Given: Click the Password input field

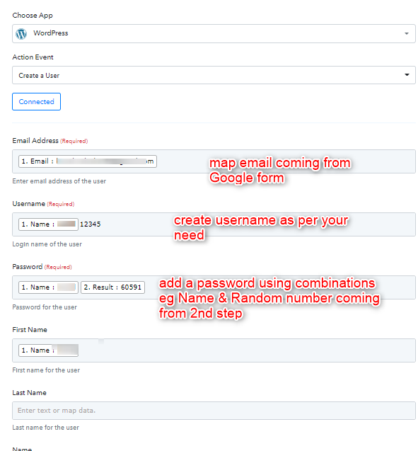Looking at the screenshot, I should [x=214, y=287].
